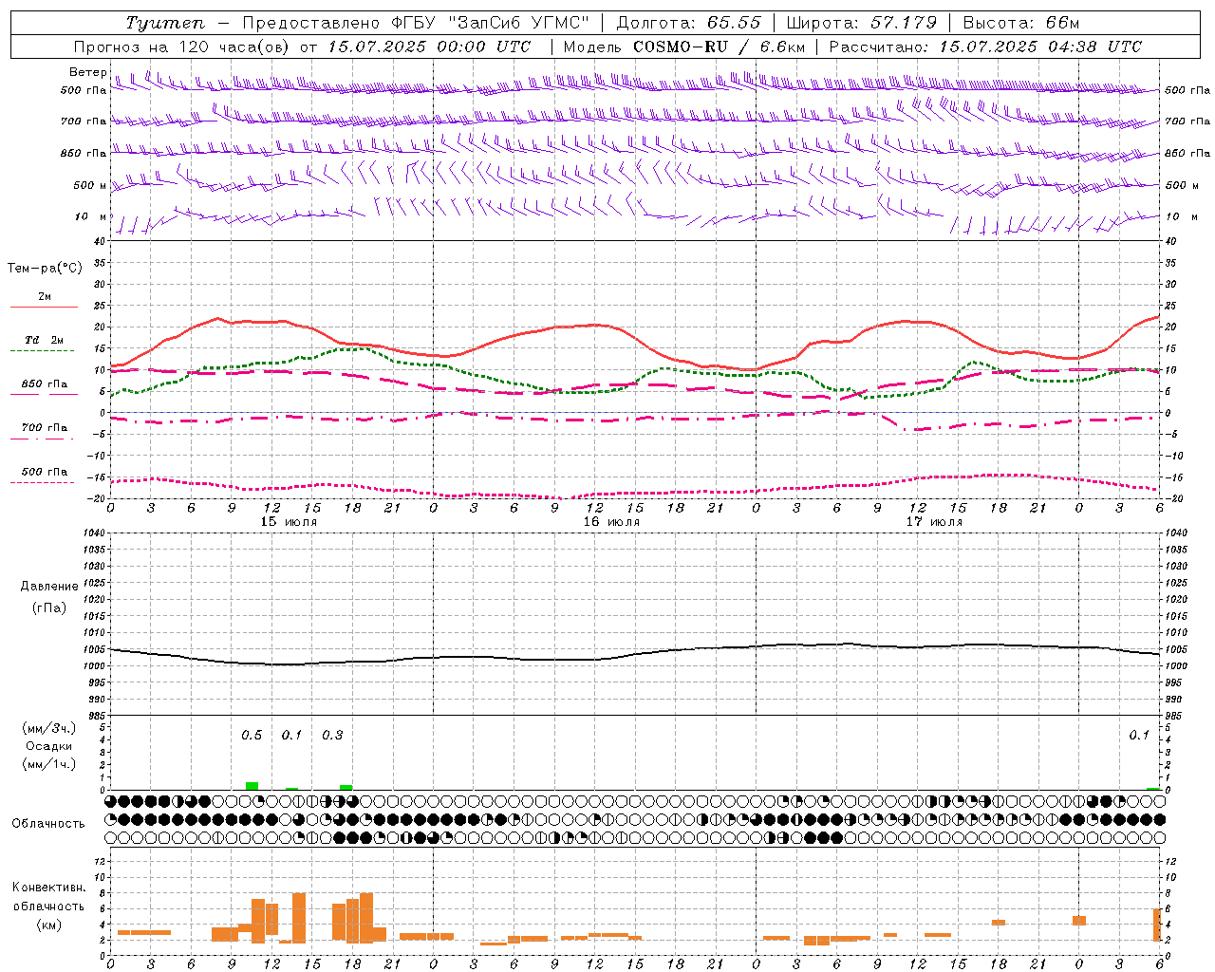Click the 'Td 2м' dew point legend entry

point(45,340)
